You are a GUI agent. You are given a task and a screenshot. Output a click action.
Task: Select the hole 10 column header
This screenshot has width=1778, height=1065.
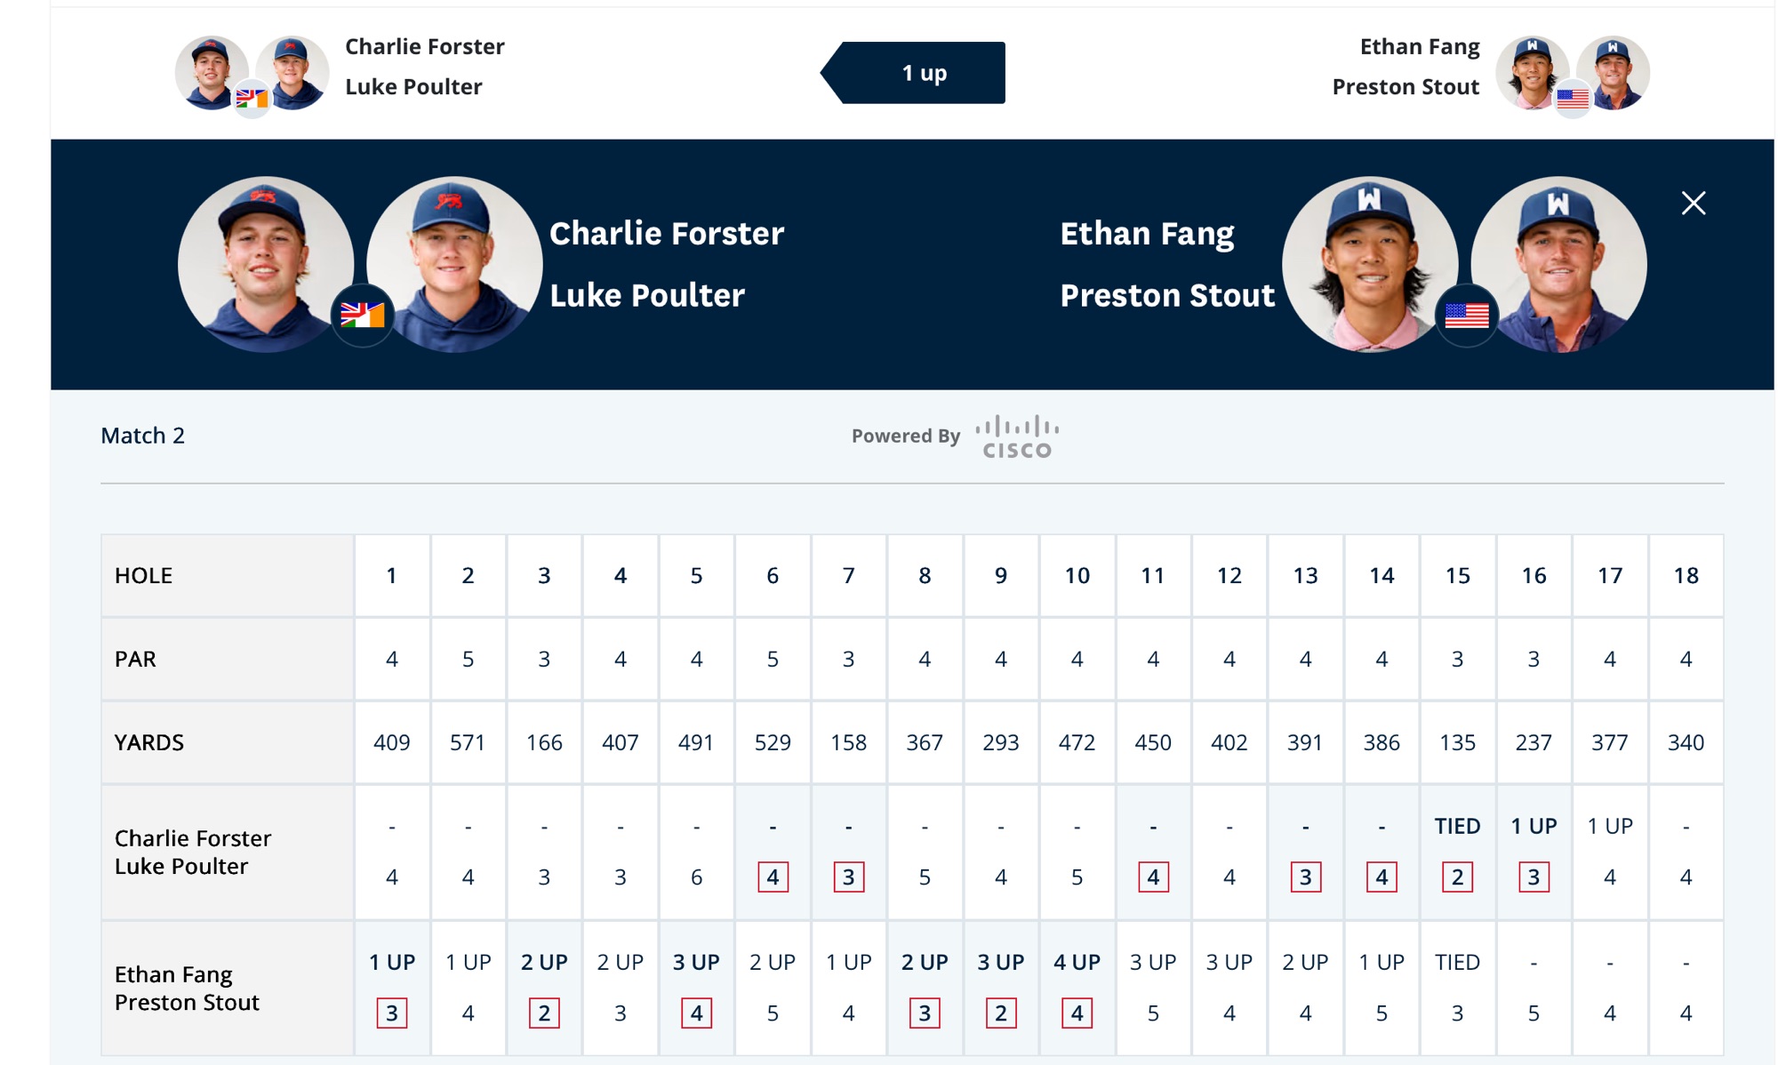[1077, 576]
